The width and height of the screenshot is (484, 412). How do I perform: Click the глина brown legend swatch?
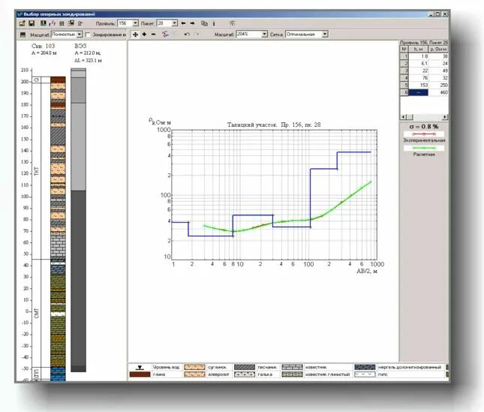[x=140, y=374]
